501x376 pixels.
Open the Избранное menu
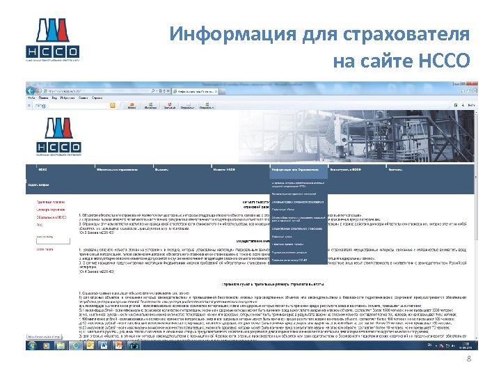(x=67, y=98)
